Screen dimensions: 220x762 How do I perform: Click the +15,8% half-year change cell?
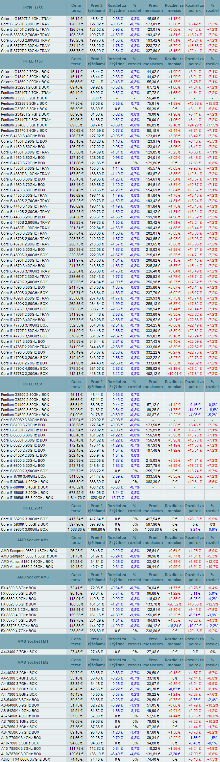pyautogui.click(x=212, y=103)
